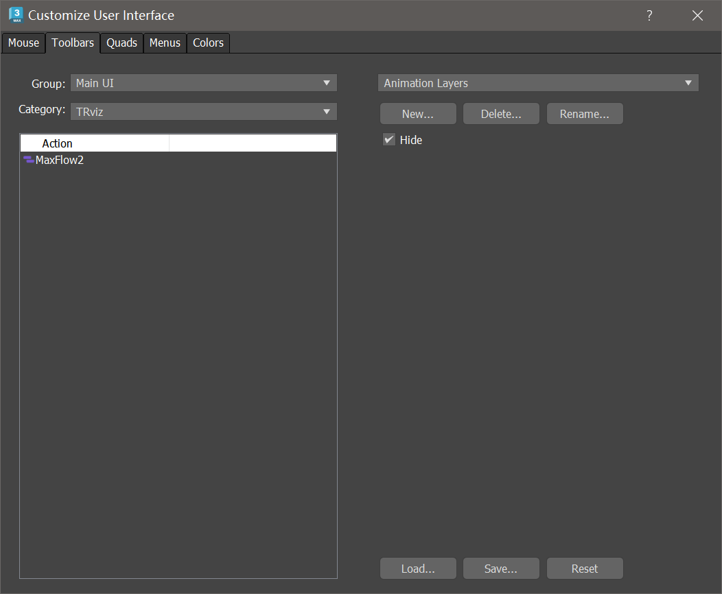The image size is (722, 594).
Task: Reset the UI to defaults
Action: point(585,568)
